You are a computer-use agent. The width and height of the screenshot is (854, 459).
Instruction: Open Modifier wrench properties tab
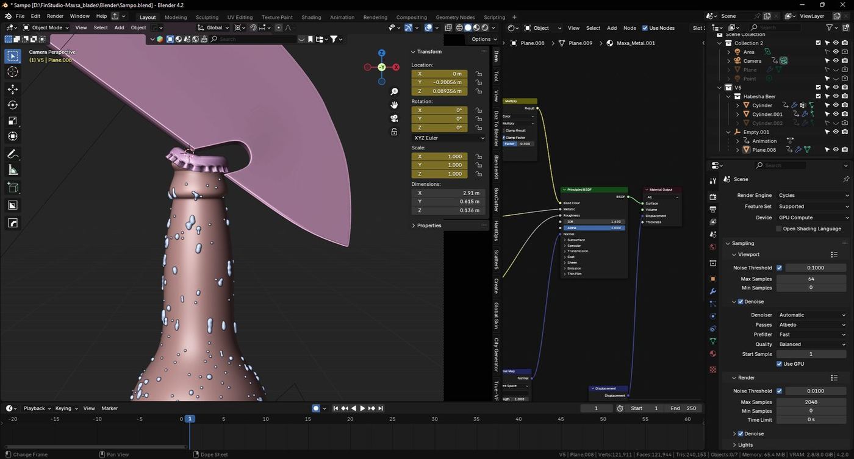coord(713,291)
